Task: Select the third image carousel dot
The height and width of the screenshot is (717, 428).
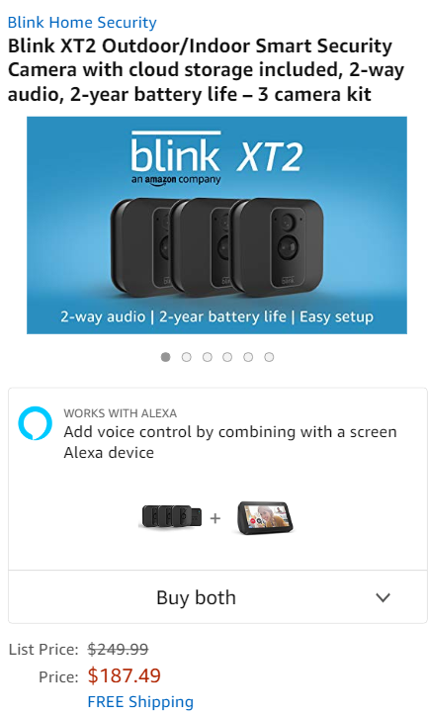Action: [208, 357]
